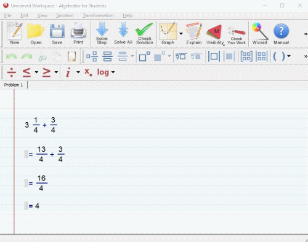308x242 pixels.
Task: Open the less-than-or-equal dropdown arrow
Action: point(36,72)
